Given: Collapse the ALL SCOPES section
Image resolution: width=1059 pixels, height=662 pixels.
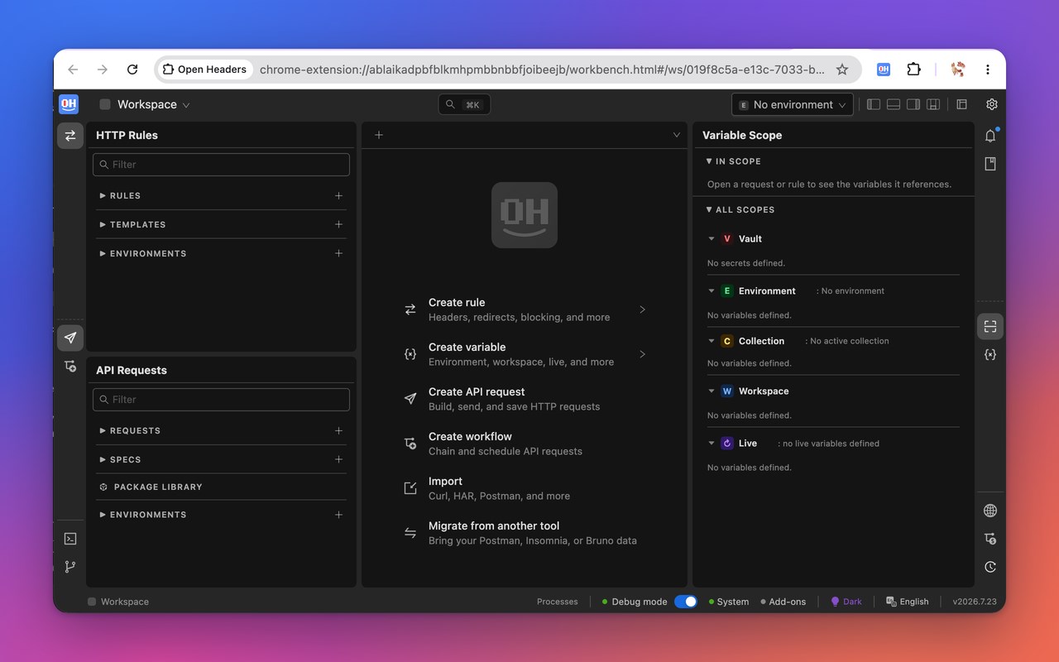Looking at the screenshot, I should coord(740,210).
